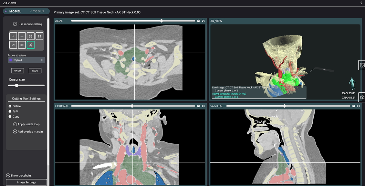Switch to the TOOLS tab
The width and height of the screenshot is (365, 186).
point(37,11)
